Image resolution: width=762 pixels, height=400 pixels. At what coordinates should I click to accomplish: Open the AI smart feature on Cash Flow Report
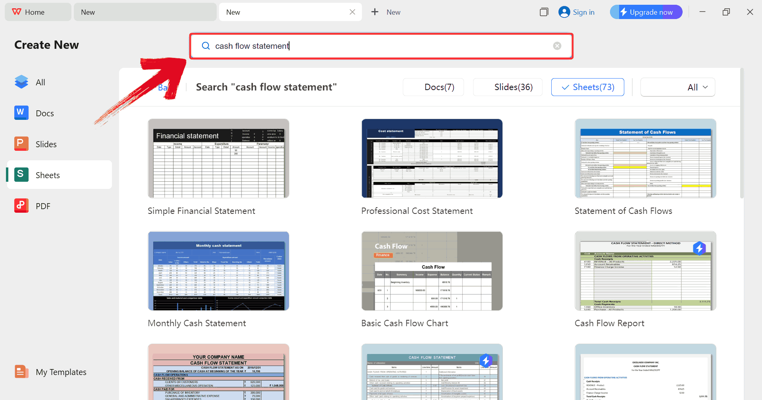click(700, 248)
